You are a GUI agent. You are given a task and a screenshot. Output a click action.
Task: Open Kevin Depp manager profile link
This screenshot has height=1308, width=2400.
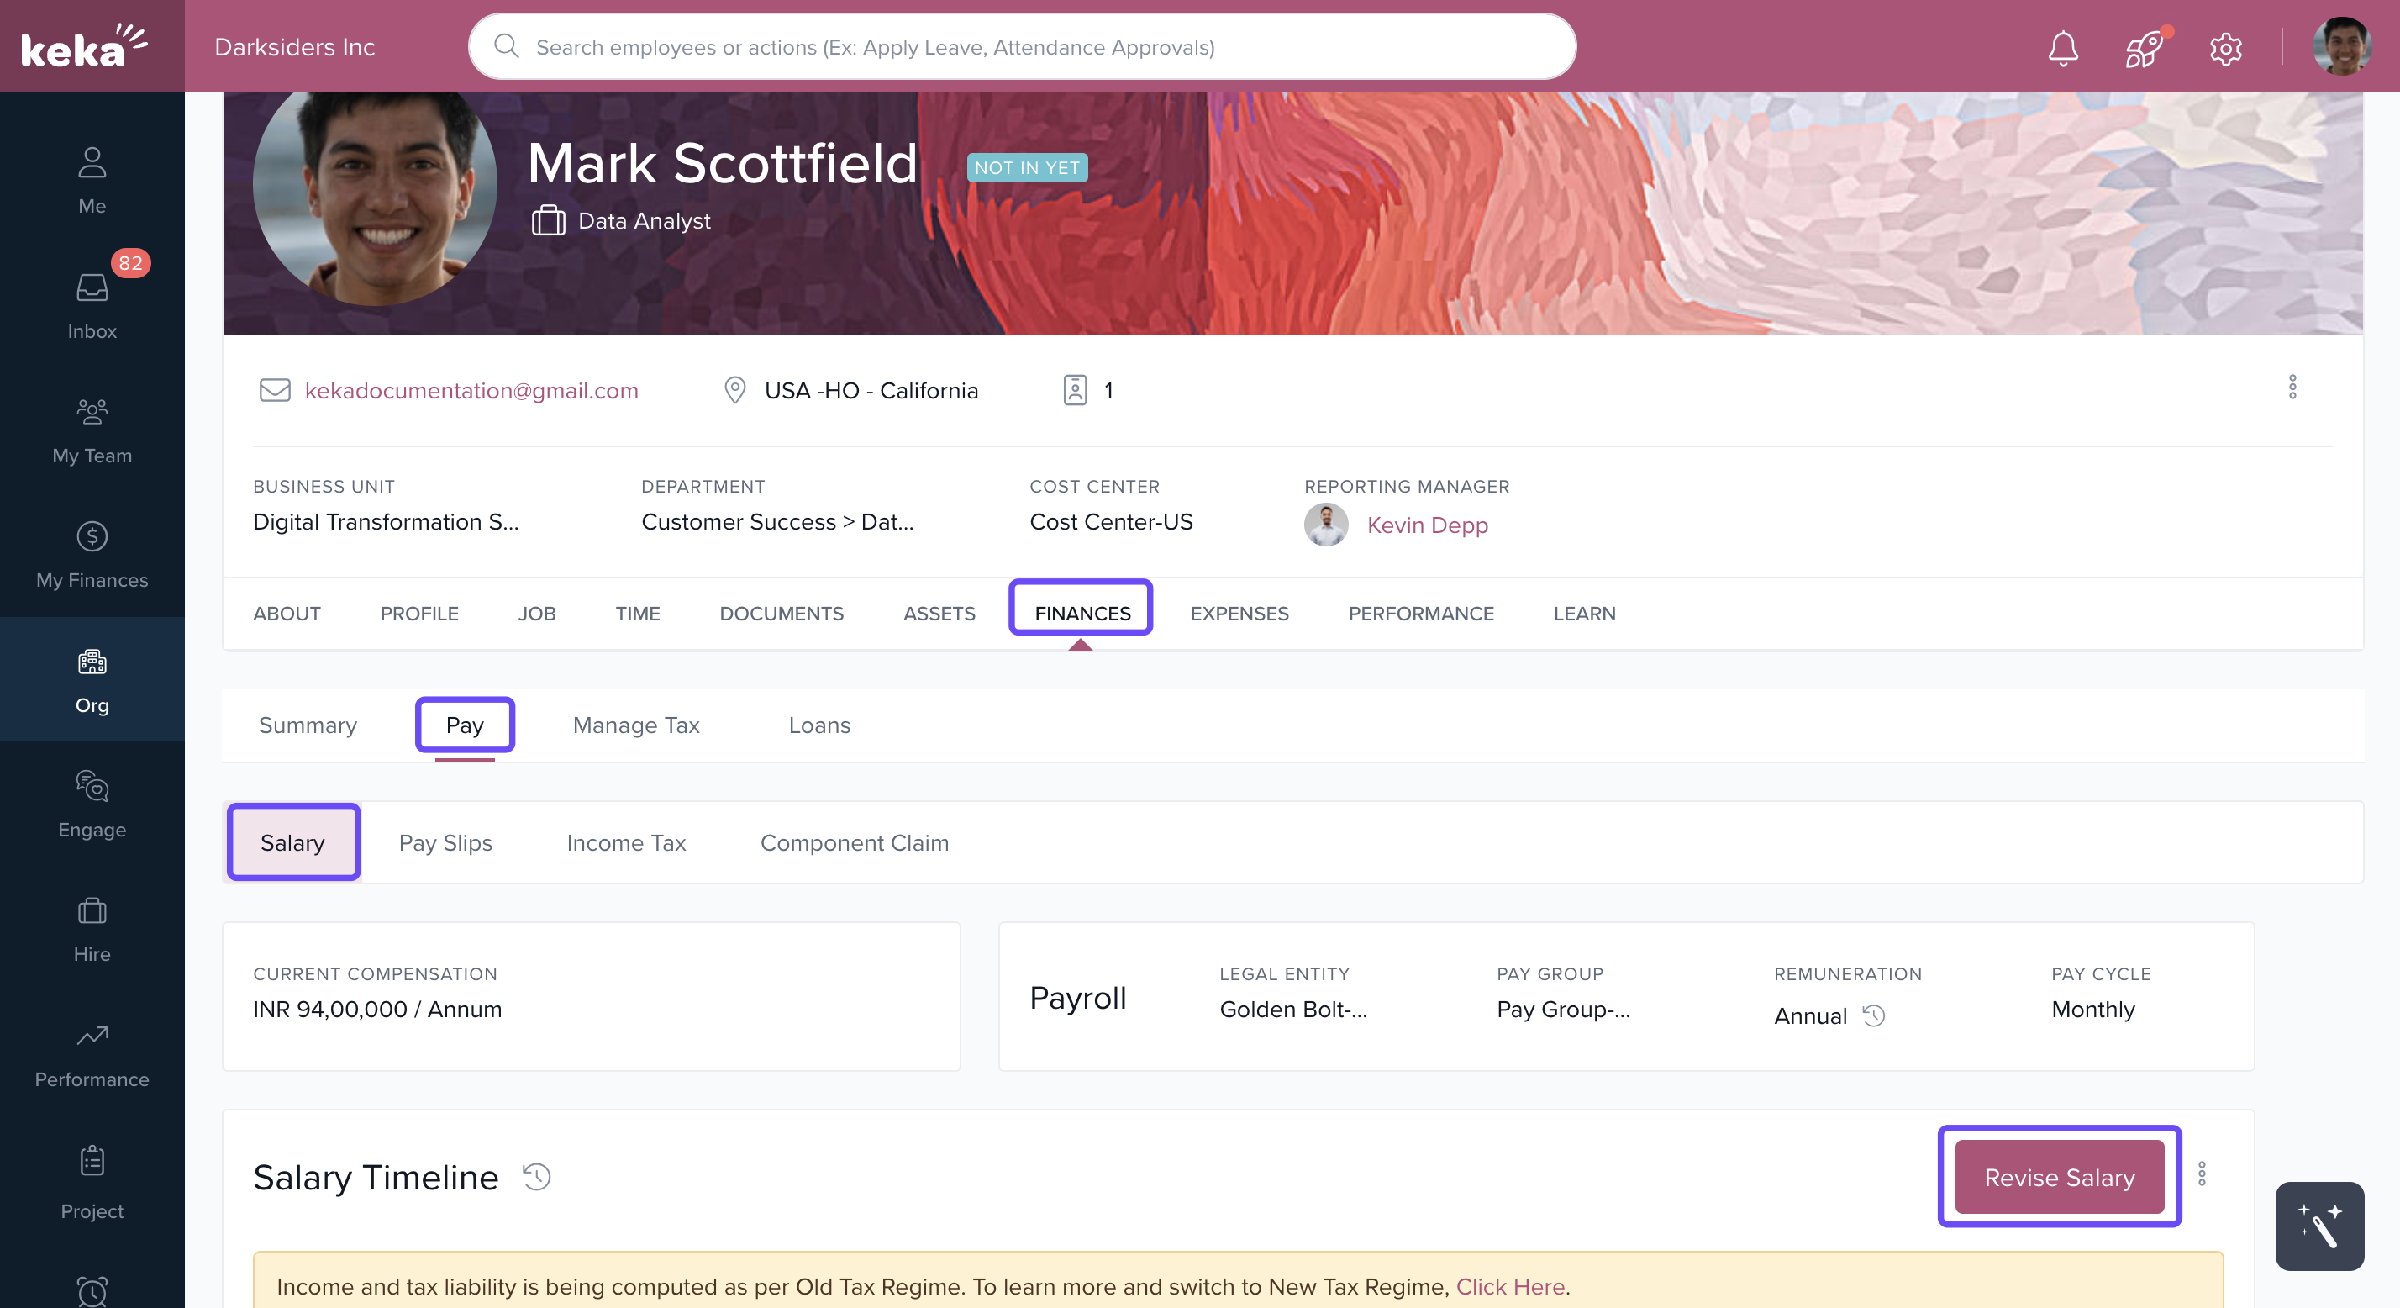coord(1426,525)
